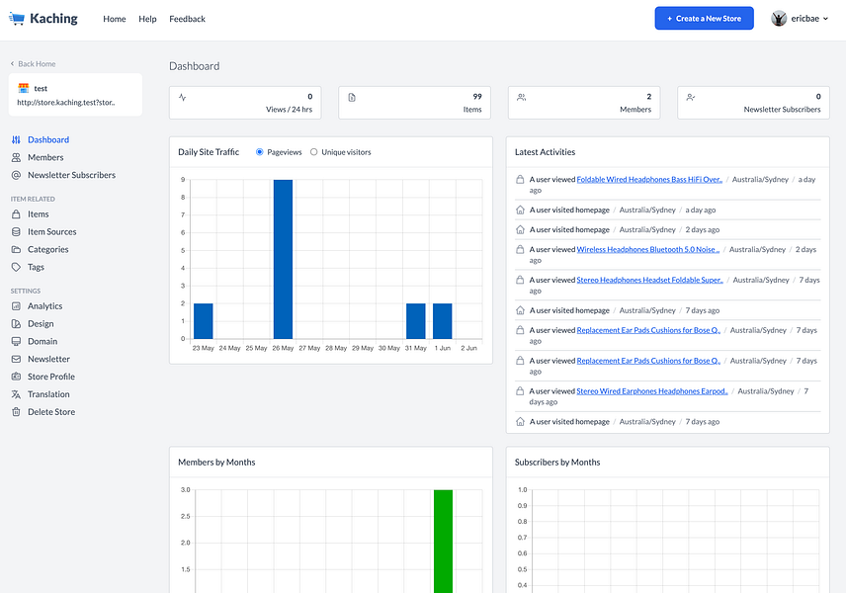This screenshot has width=846, height=593.
Task: Click the Categories label in sidebar
Action: 48,249
